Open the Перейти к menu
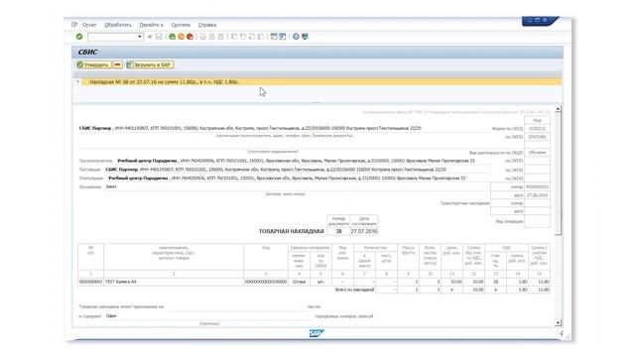The image size is (635, 357). click(x=151, y=25)
